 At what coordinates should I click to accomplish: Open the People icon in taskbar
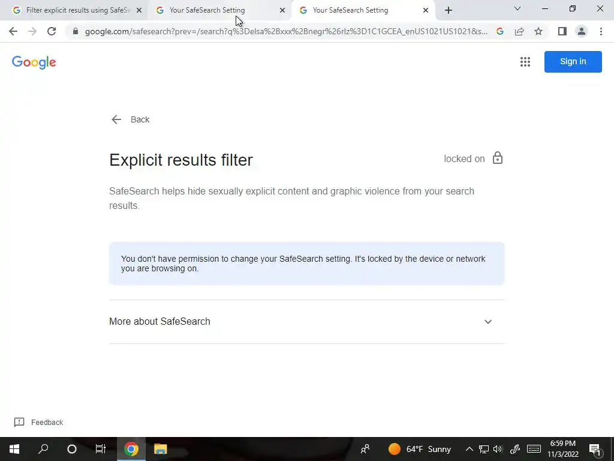coord(365,449)
